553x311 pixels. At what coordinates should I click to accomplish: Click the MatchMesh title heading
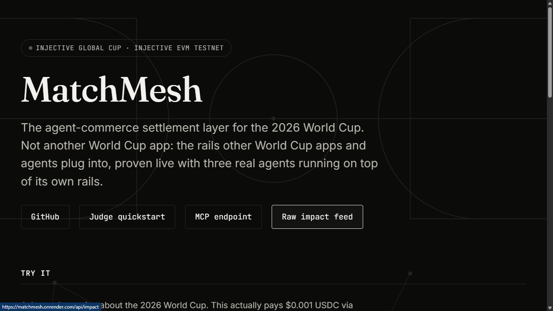(112, 89)
